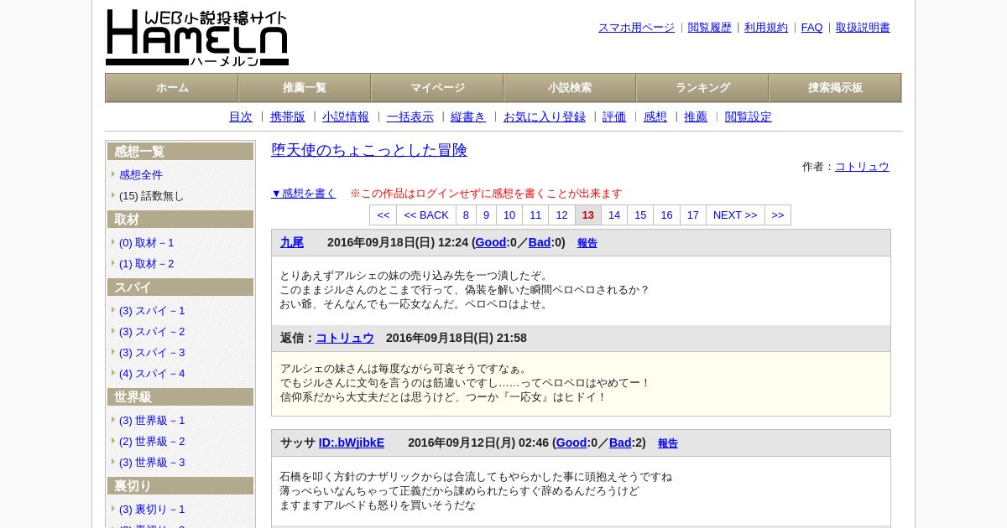Open the 利用規約 link

(766, 28)
